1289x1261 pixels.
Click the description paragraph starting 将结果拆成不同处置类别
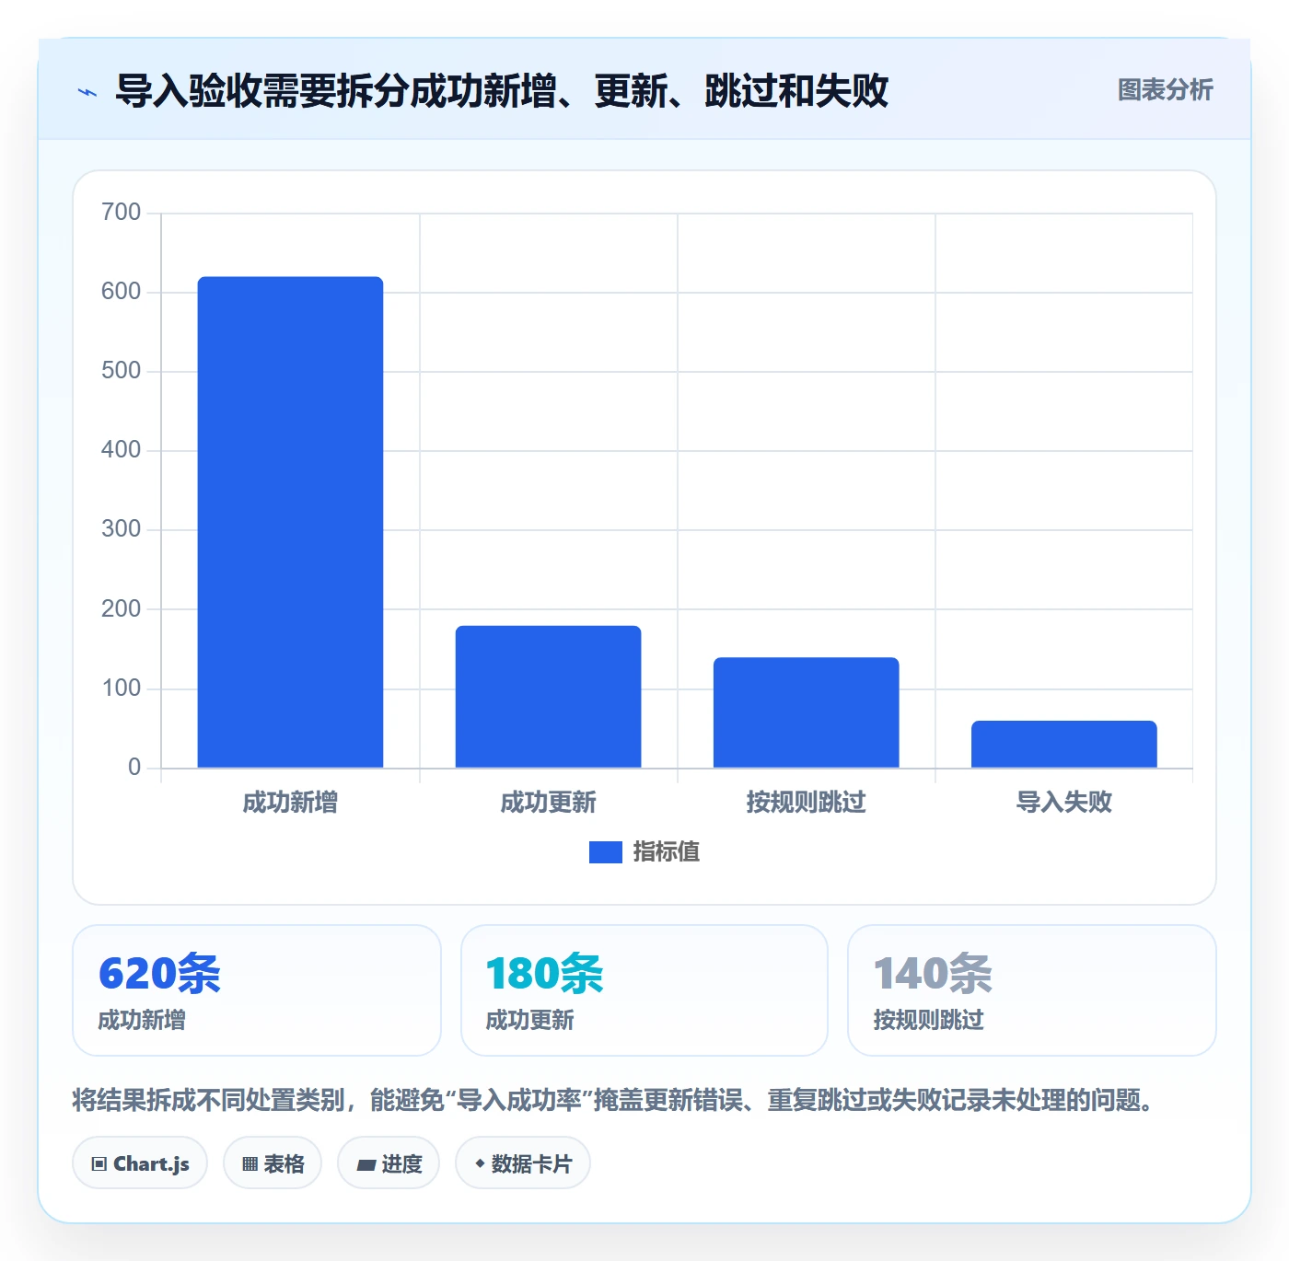click(x=615, y=1100)
